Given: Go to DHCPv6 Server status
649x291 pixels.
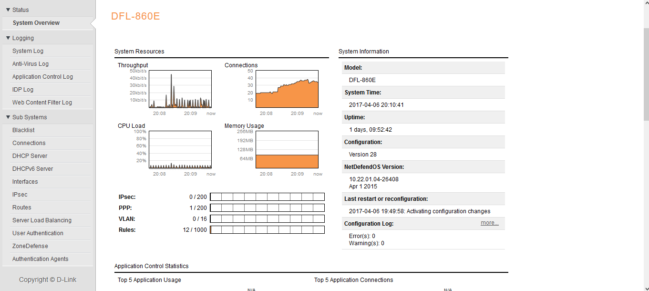Looking at the screenshot, I should coord(32,169).
